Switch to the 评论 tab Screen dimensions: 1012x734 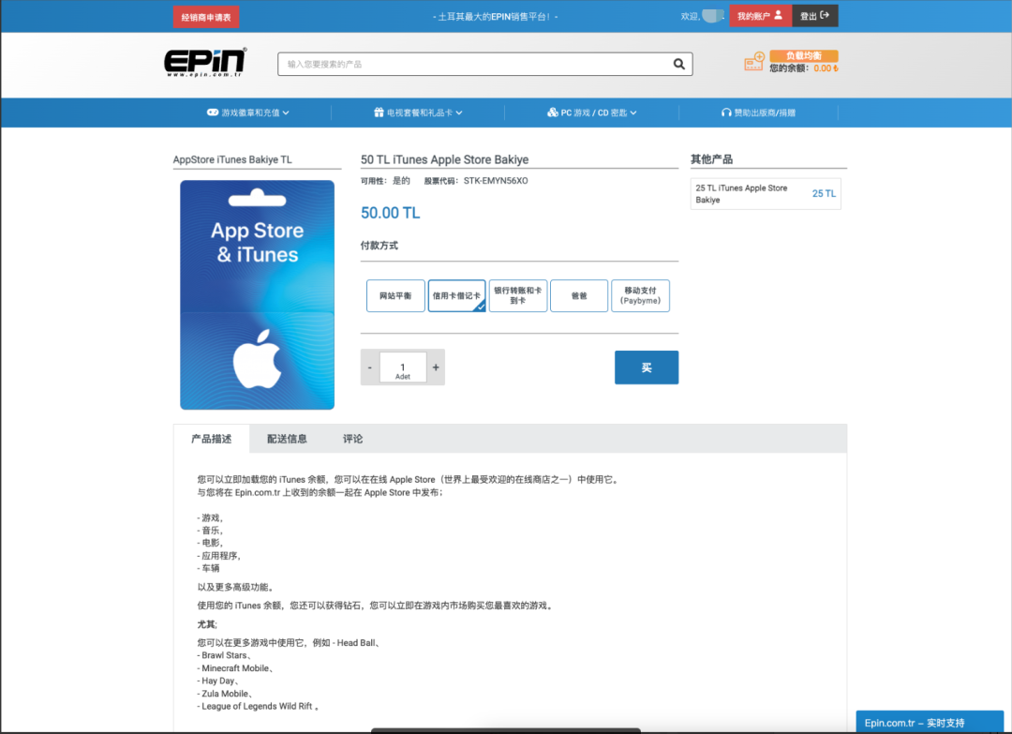[x=352, y=439]
